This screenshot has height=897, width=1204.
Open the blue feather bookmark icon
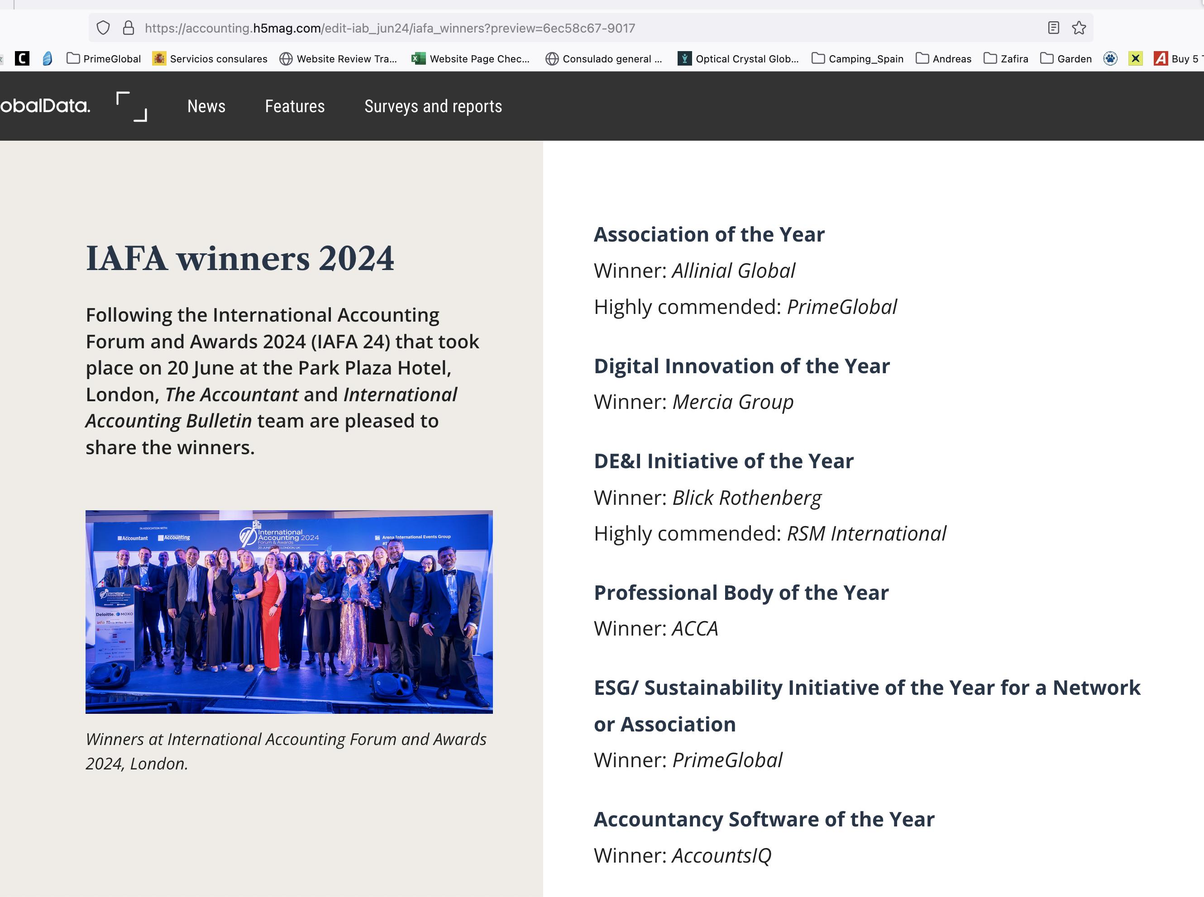[47, 59]
